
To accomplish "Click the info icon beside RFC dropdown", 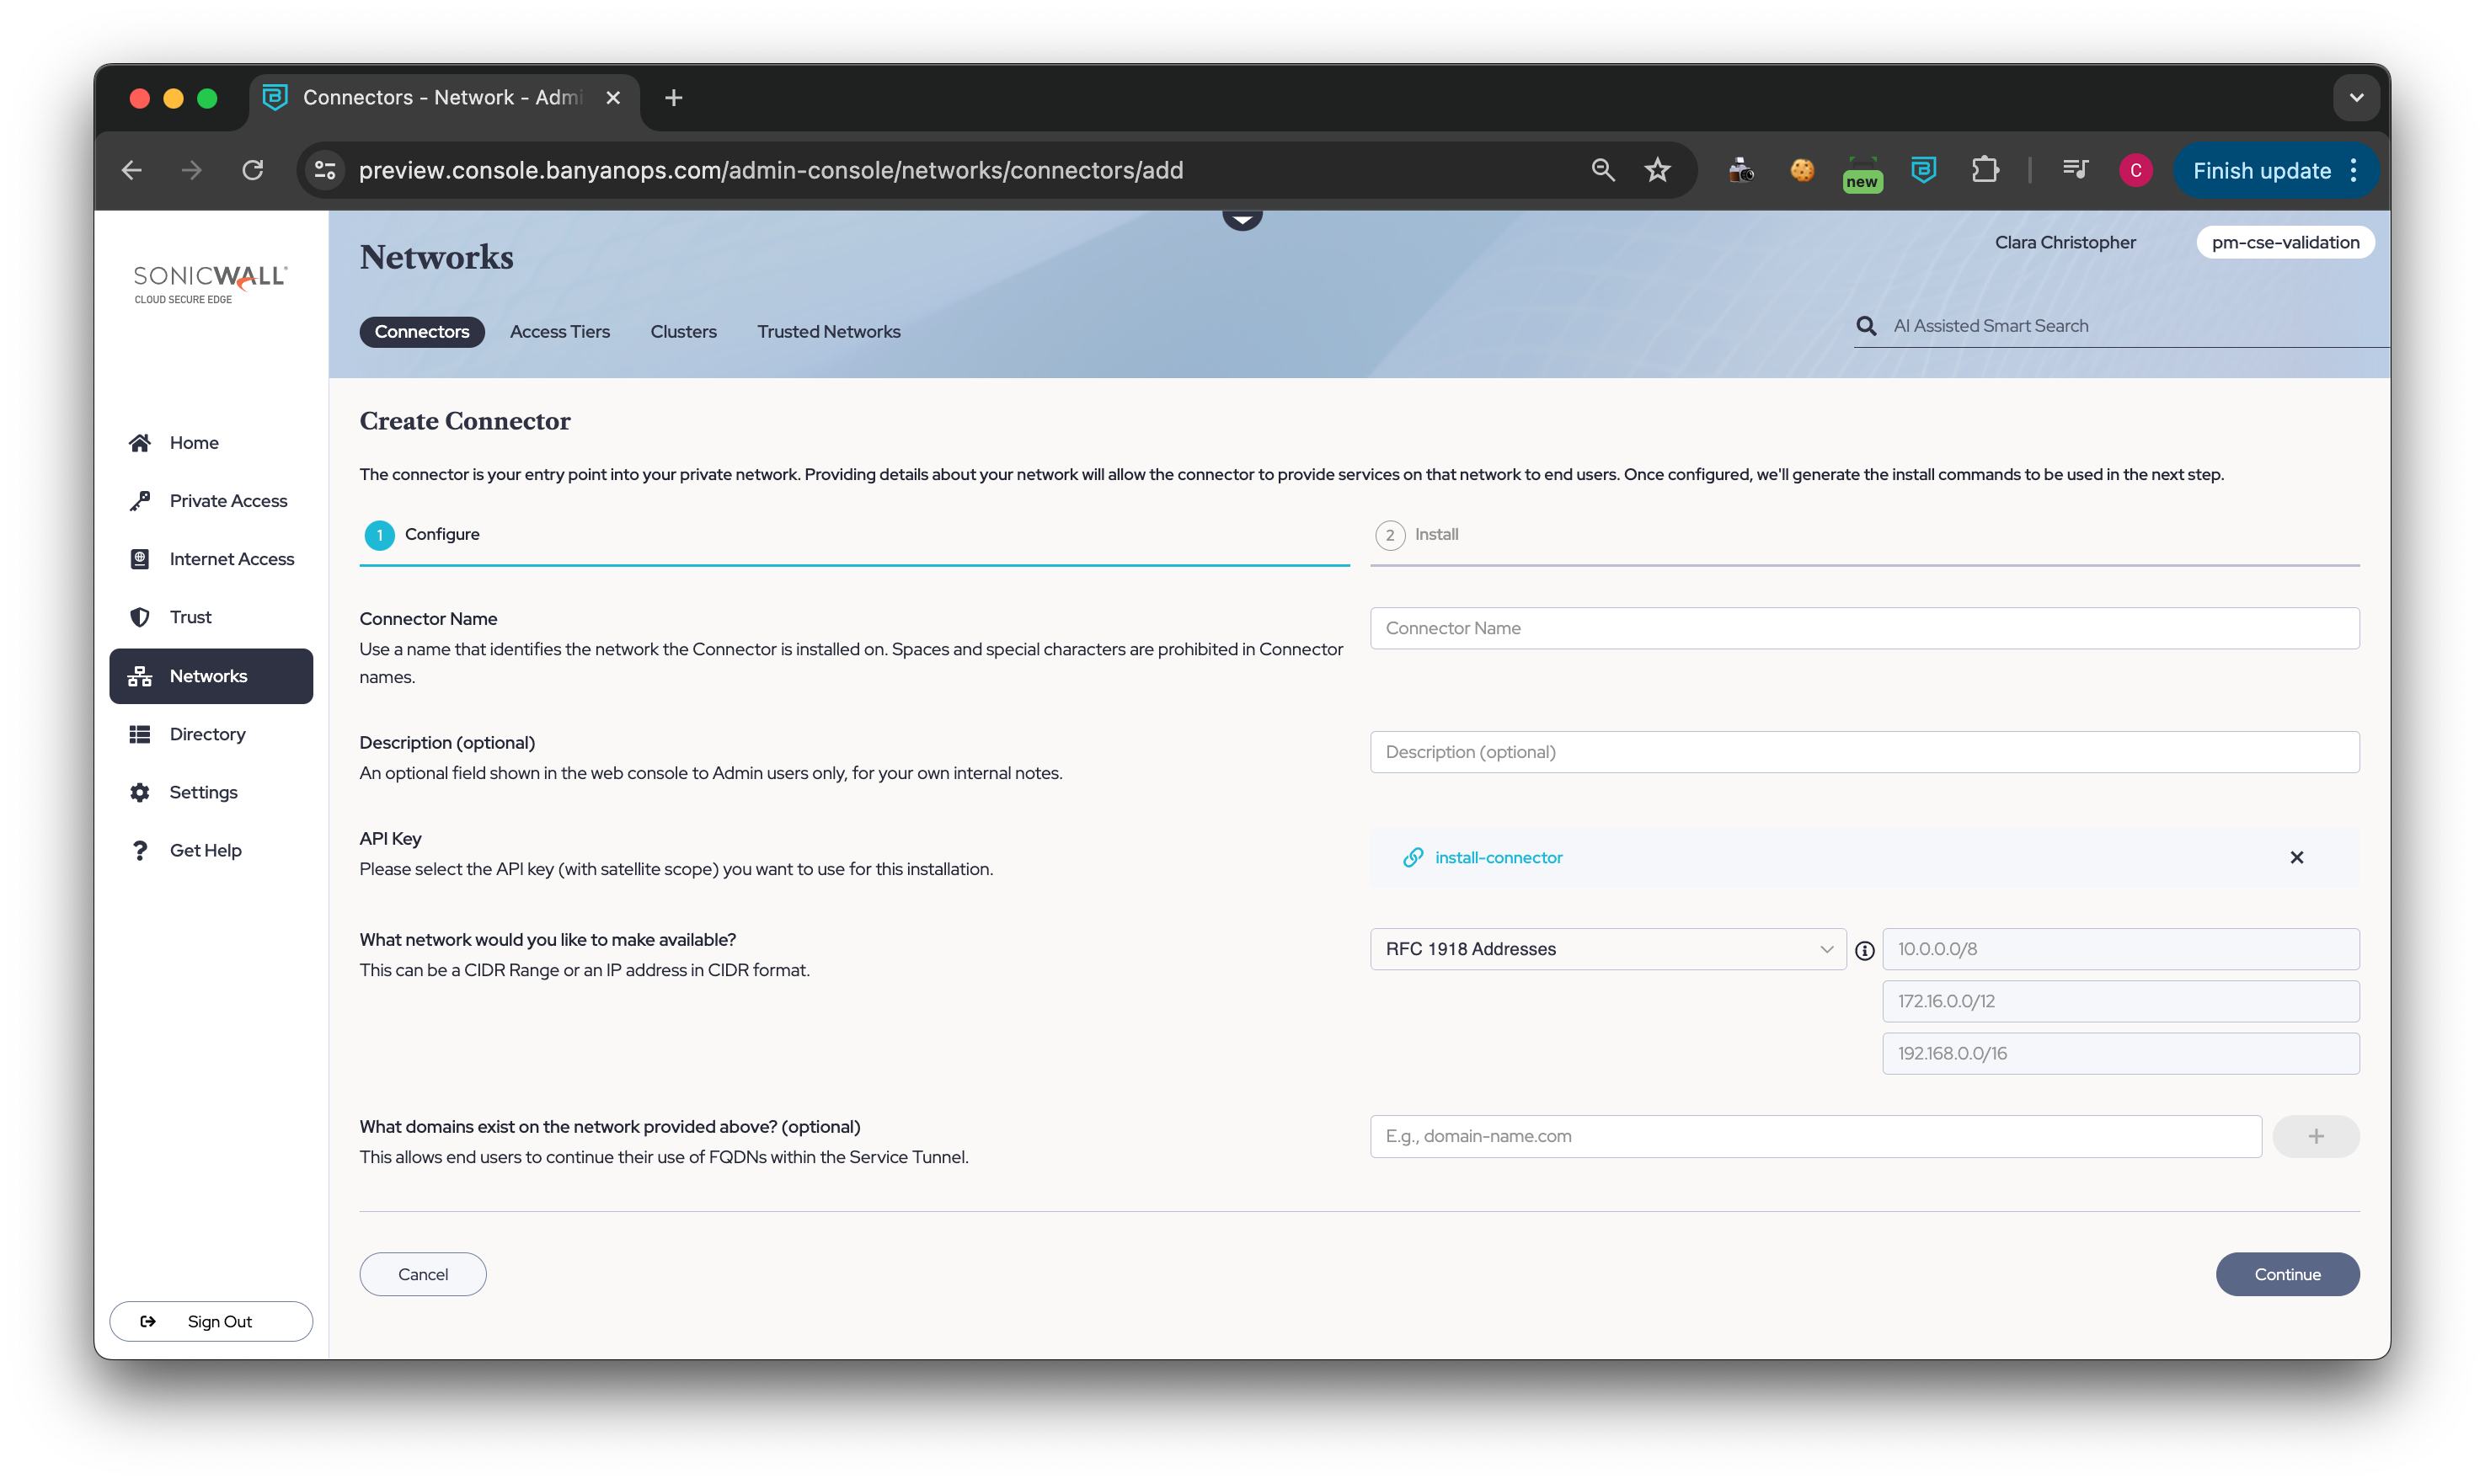I will (1864, 950).
